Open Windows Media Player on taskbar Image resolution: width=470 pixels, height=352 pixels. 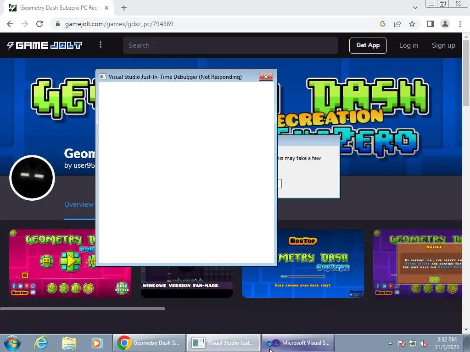tap(97, 343)
